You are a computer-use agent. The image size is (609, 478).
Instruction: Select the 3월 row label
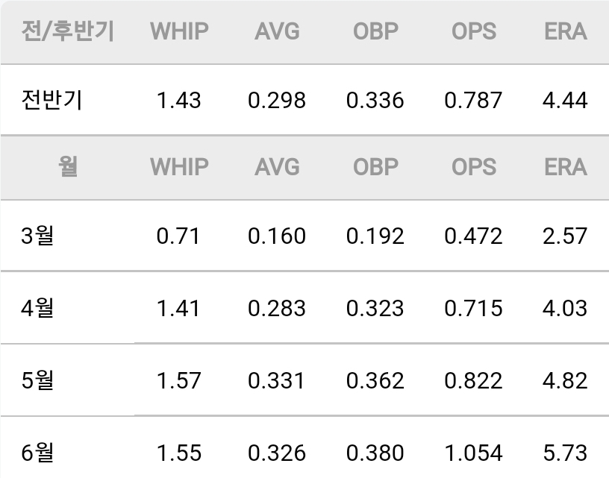point(37,236)
